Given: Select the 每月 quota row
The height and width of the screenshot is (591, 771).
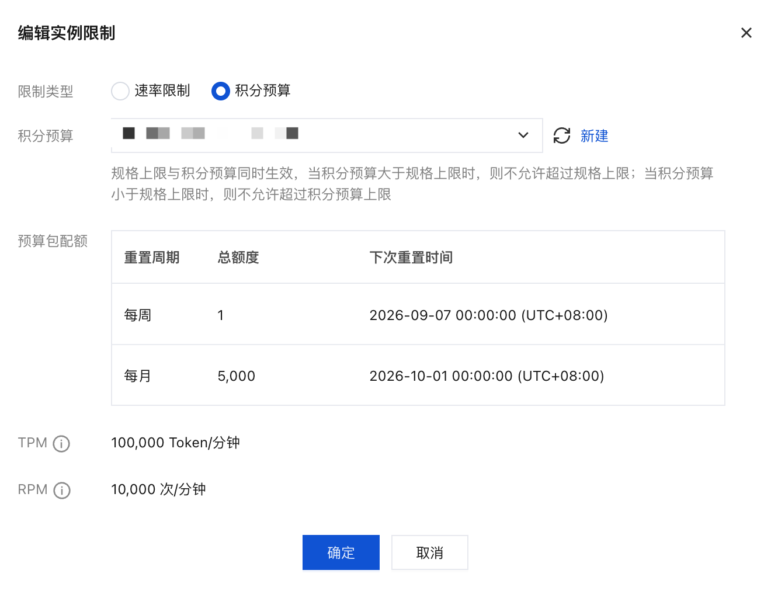Looking at the screenshot, I should (418, 376).
